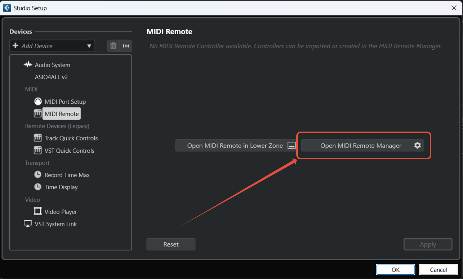The width and height of the screenshot is (463, 279).
Task: Select the MIDI Remote entry
Action: (62, 114)
